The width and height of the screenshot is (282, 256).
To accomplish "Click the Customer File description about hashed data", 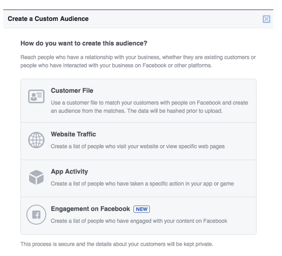I will [149, 107].
